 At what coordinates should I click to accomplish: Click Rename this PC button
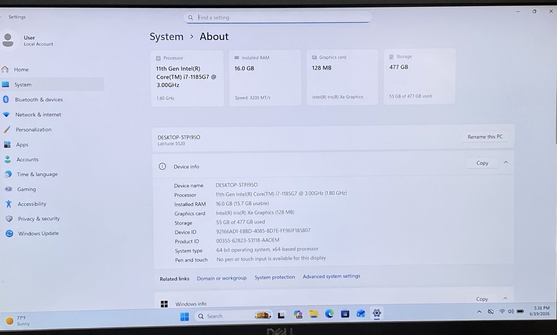point(485,137)
